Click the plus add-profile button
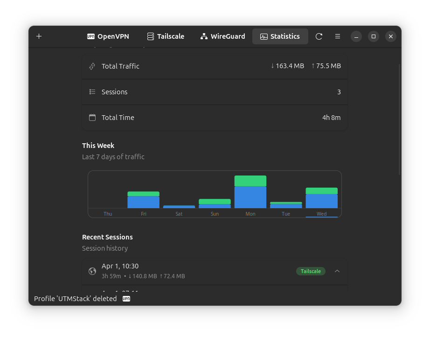Viewport: 430px width, 337px height. click(39, 36)
